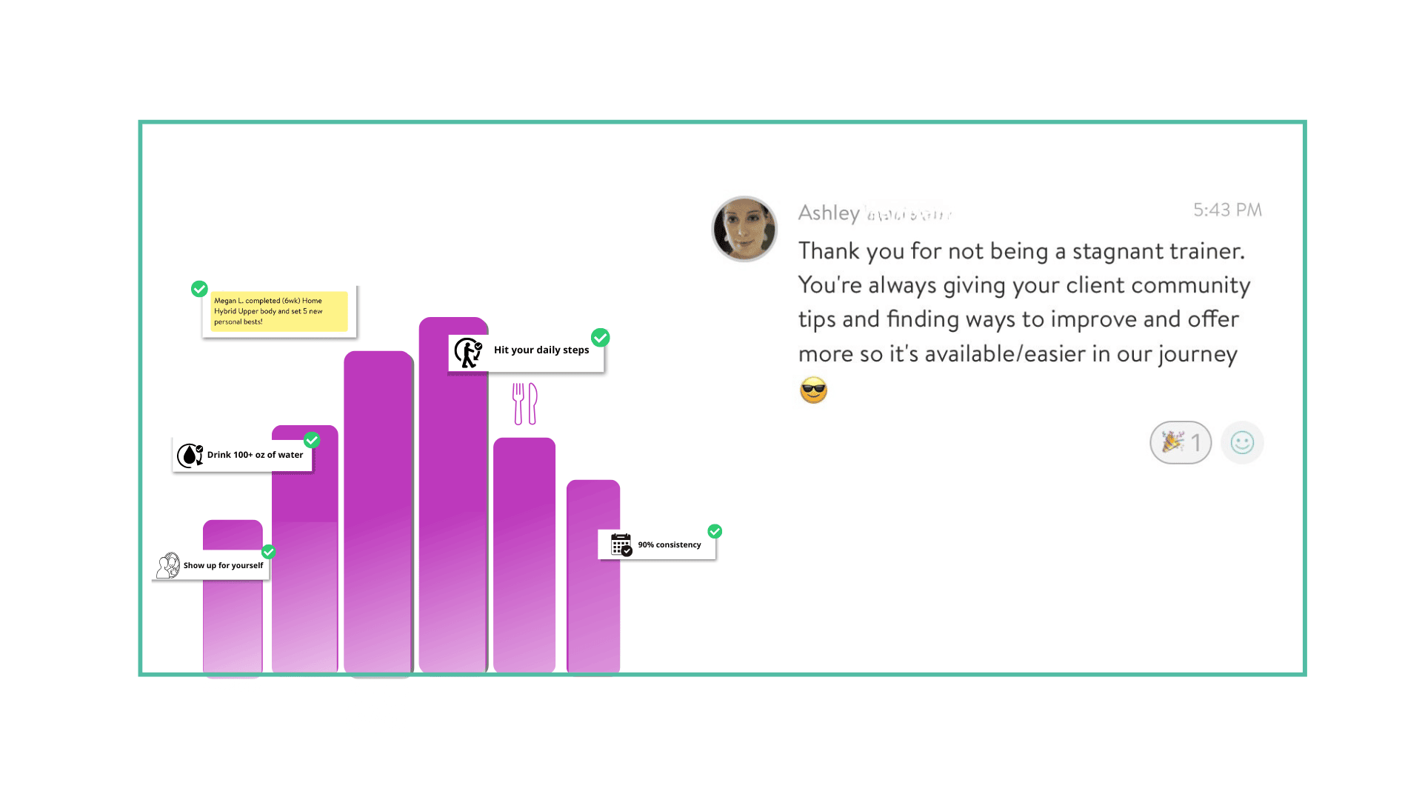Select the yellow Megan L. completed note
The width and height of the screenshot is (1422, 800).
point(279,311)
